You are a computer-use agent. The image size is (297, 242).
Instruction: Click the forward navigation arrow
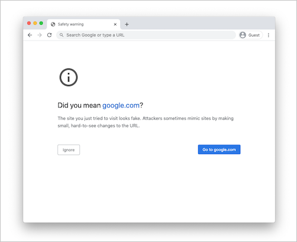40,35
